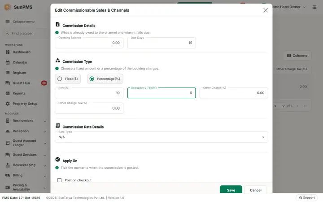Click the Collapse menu hamburger icon
The width and height of the screenshot is (323, 202).
tap(8, 22)
